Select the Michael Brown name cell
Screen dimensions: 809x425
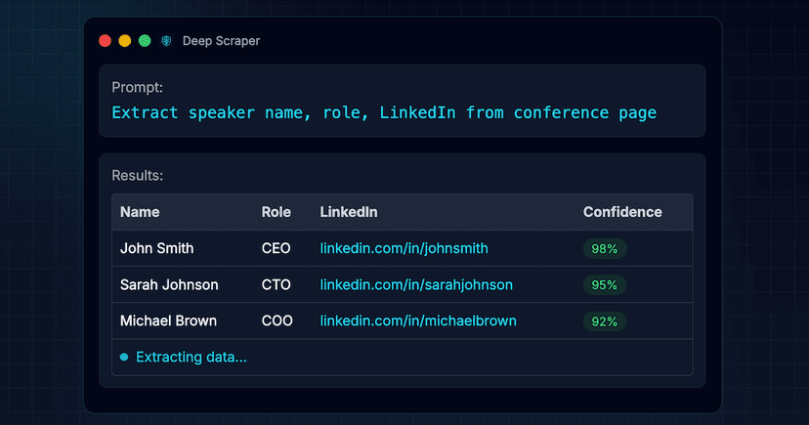click(168, 320)
